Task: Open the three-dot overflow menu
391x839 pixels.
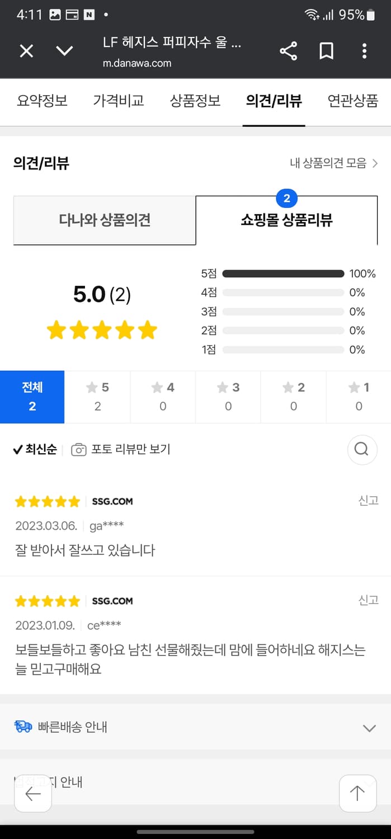Action: pos(364,50)
